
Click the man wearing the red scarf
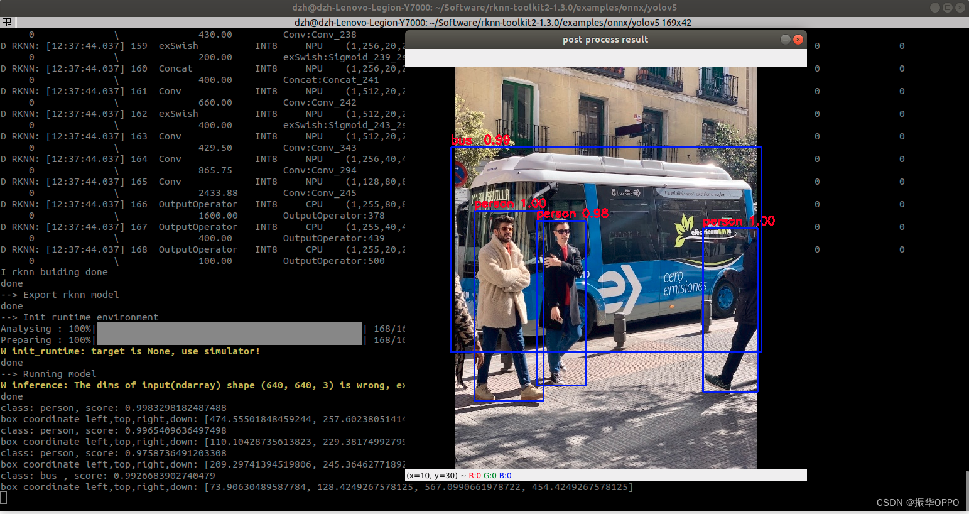click(x=562, y=283)
